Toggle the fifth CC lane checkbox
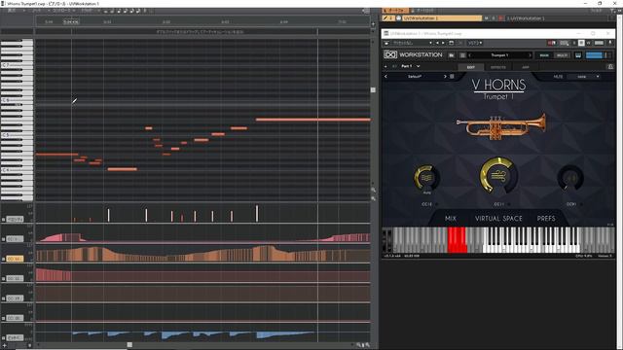The width and height of the screenshot is (623, 350). pos(4,318)
